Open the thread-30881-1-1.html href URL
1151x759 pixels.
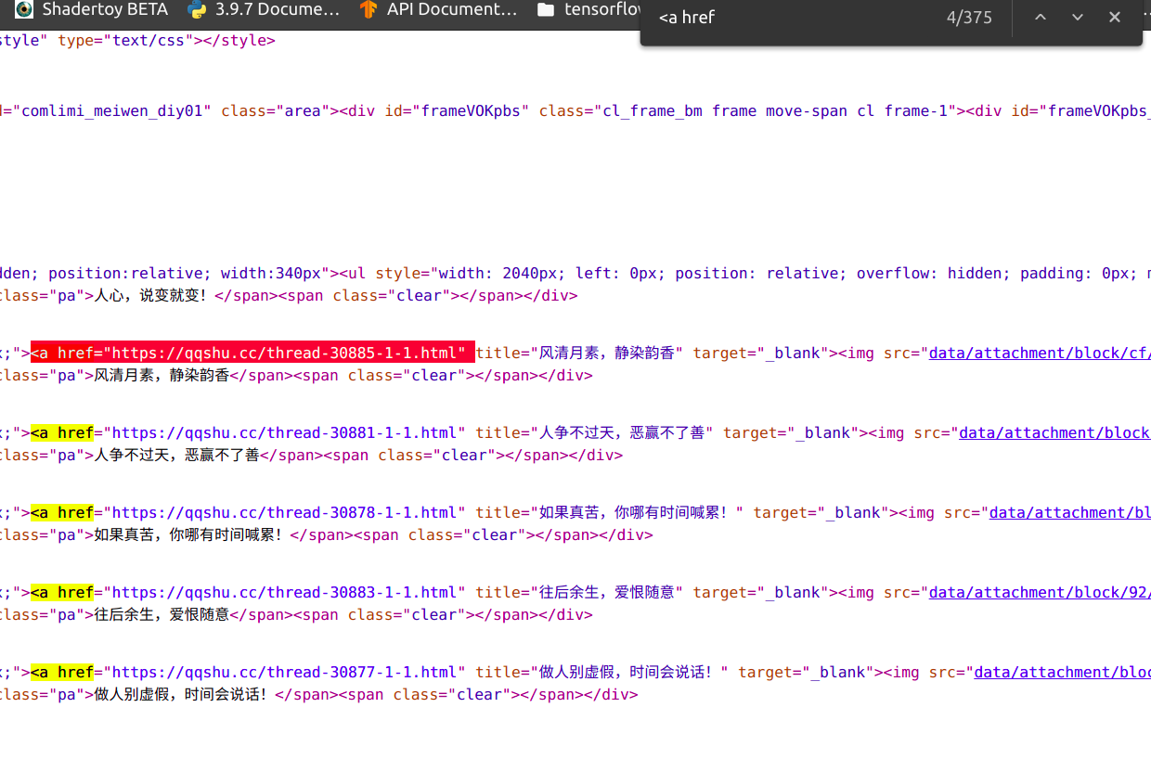[x=285, y=433]
